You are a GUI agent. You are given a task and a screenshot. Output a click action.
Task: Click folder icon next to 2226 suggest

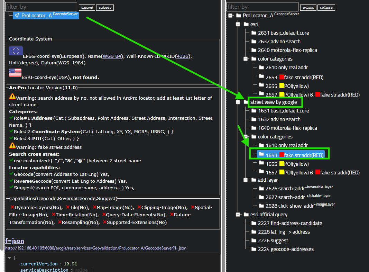(x=253, y=241)
